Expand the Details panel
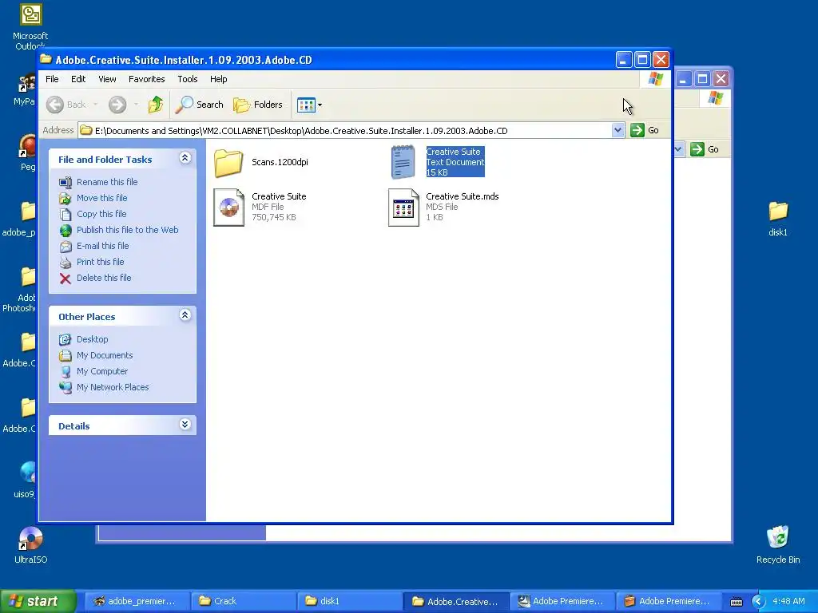The image size is (818, 613). point(185,425)
